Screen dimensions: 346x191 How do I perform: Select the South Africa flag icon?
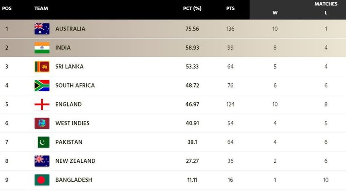[42, 86]
